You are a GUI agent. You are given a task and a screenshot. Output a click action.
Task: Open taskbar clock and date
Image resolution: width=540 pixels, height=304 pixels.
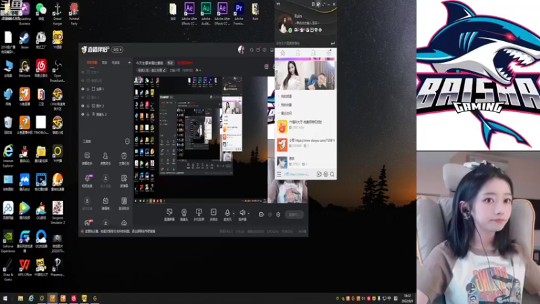pos(408,299)
